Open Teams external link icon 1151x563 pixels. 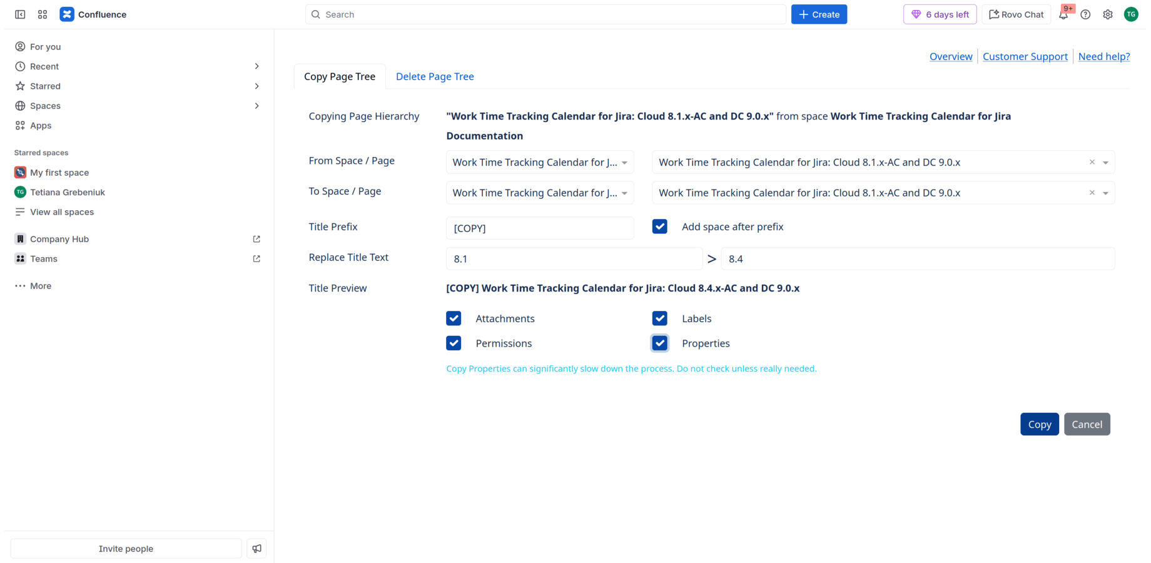pyautogui.click(x=256, y=258)
